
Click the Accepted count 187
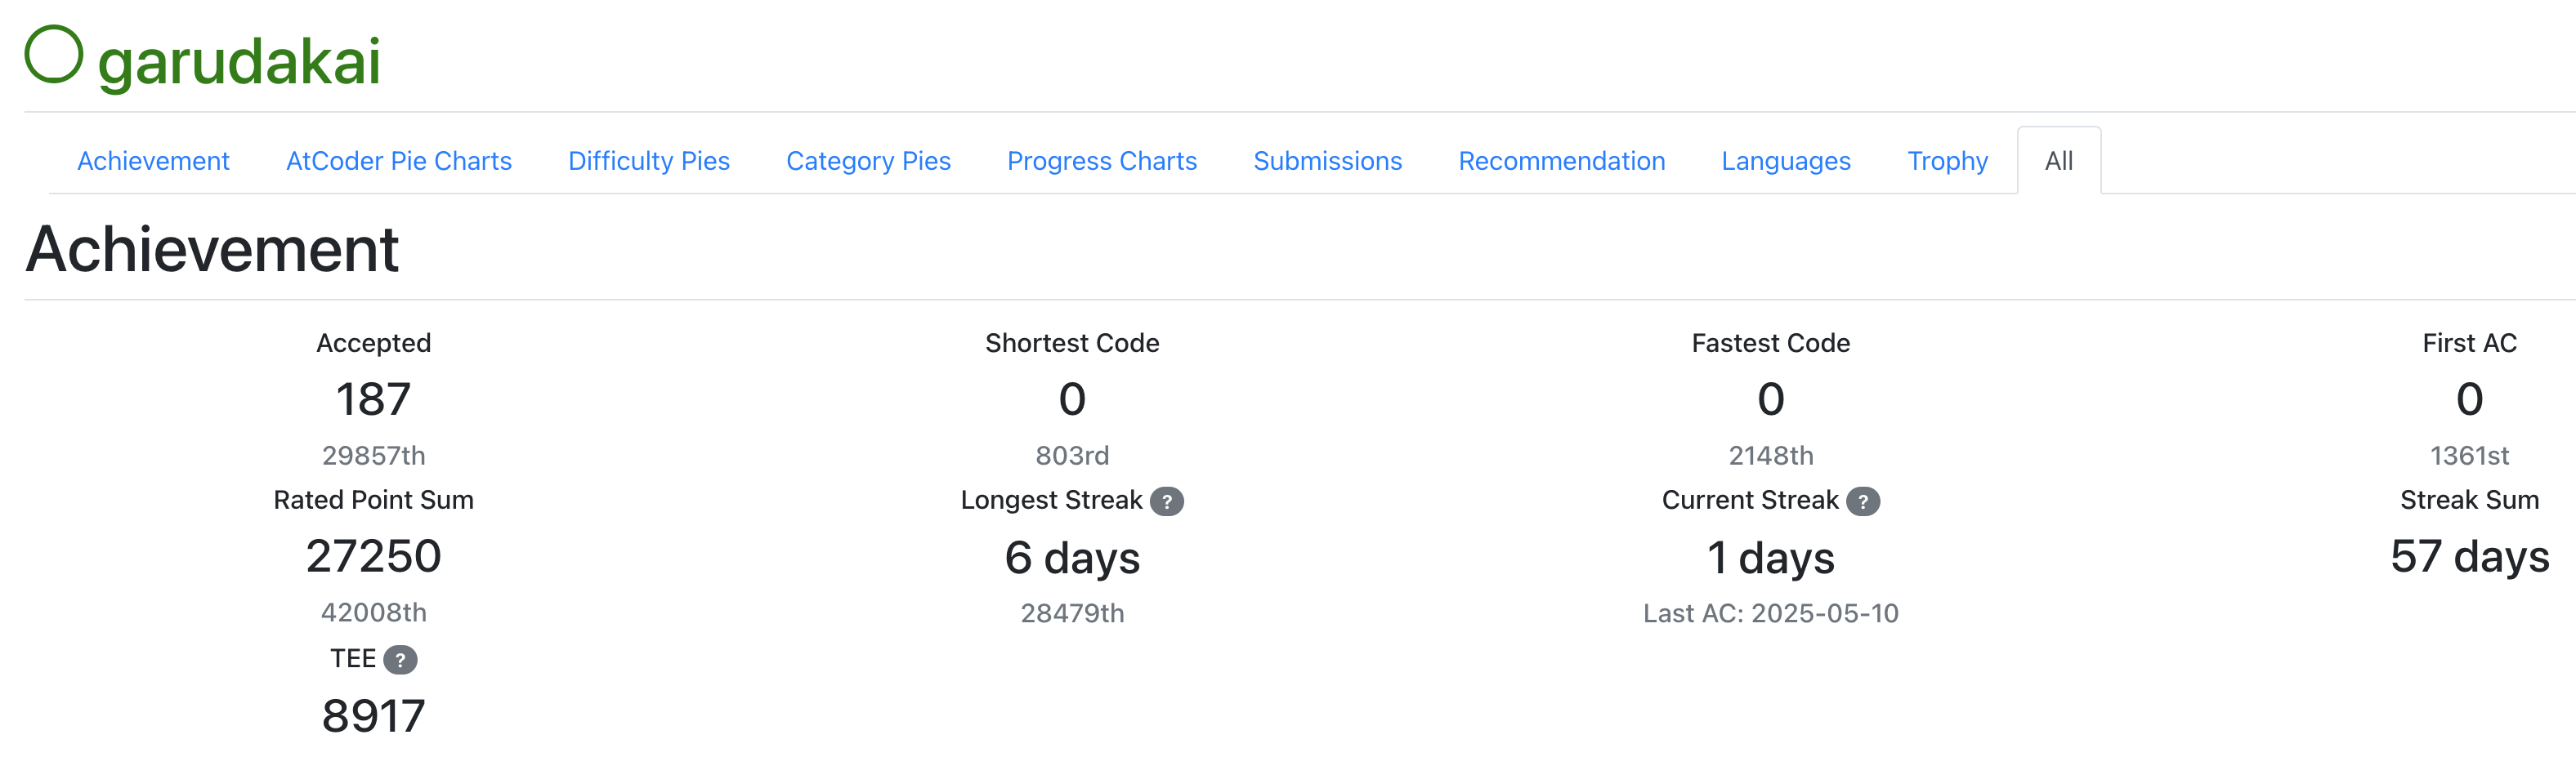tap(373, 398)
